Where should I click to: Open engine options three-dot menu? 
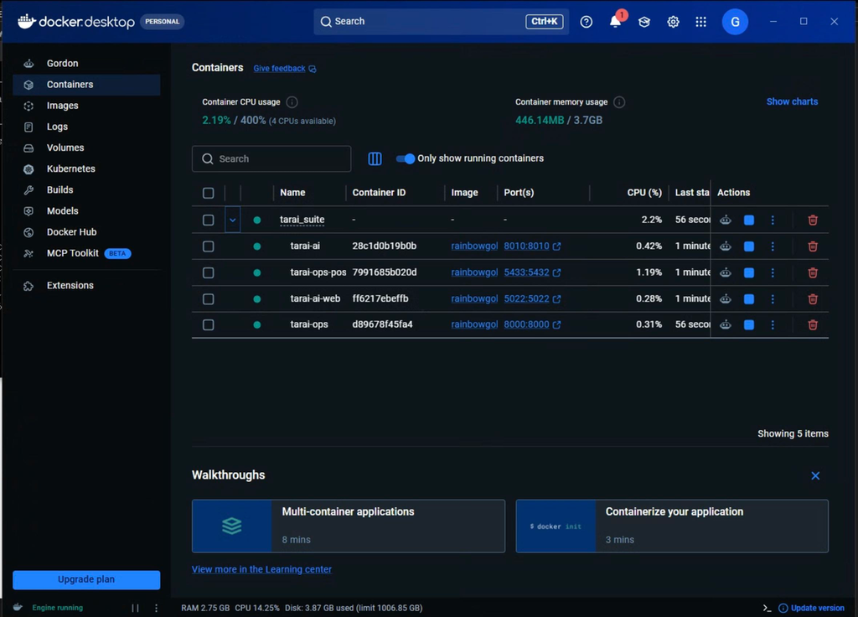157,609
